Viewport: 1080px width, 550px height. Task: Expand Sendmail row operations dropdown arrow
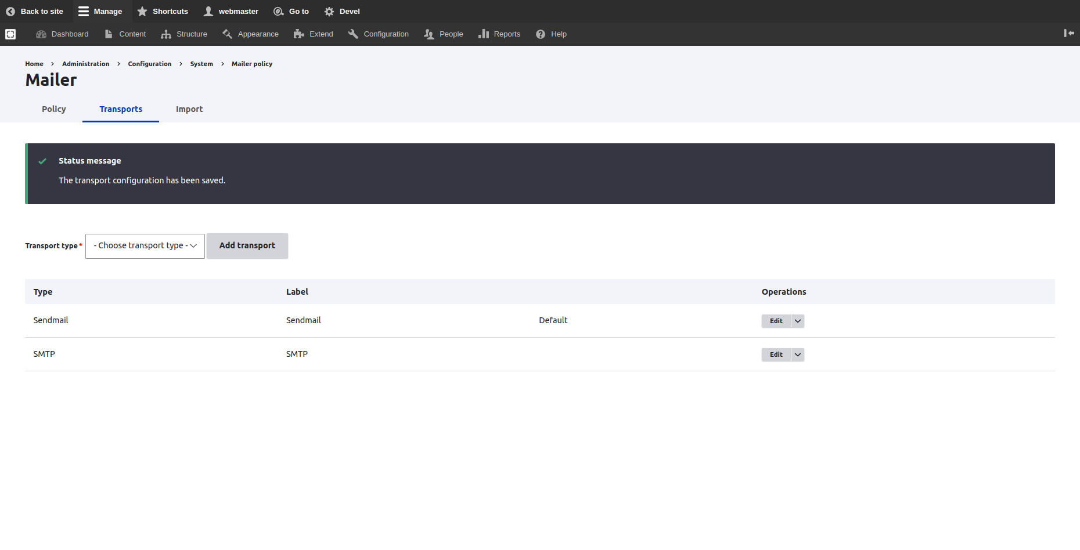click(x=798, y=321)
